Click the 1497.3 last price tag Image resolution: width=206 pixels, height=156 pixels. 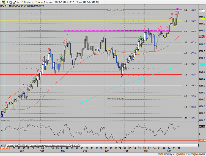click(202, 11)
